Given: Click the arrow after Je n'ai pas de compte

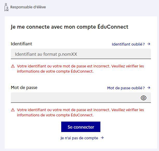Looking at the screenshot, I should pos(102,138).
